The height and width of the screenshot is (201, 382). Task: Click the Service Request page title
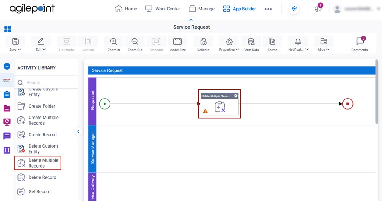(x=192, y=27)
